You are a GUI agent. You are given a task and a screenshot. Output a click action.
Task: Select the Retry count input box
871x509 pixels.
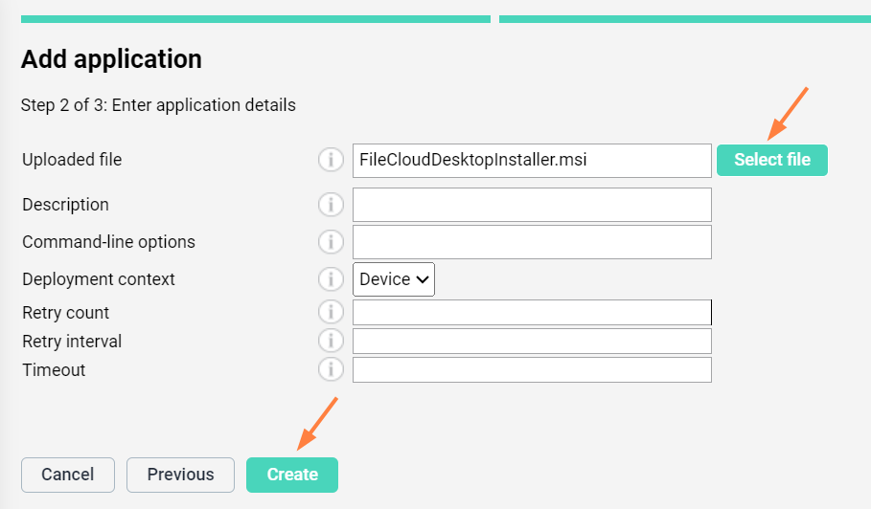[532, 313]
